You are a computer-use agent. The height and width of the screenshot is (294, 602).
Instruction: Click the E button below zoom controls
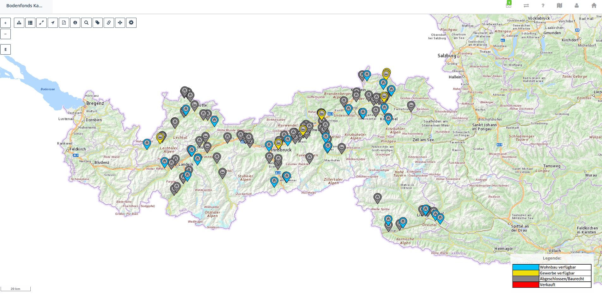pyautogui.click(x=5, y=50)
